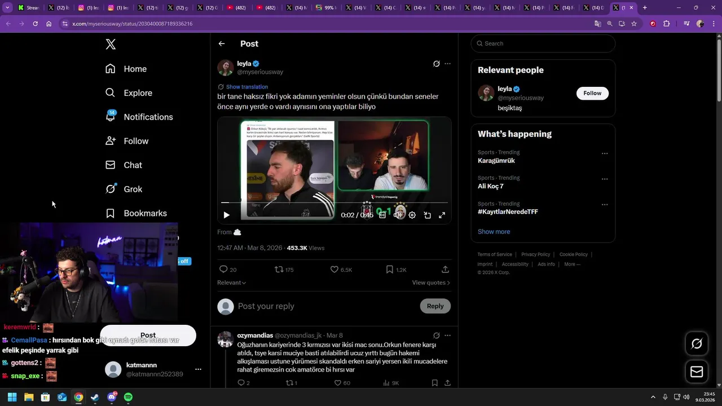Expand the More footer menu
The width and height of the screenshot is (722, 406).
coord(572,264)
